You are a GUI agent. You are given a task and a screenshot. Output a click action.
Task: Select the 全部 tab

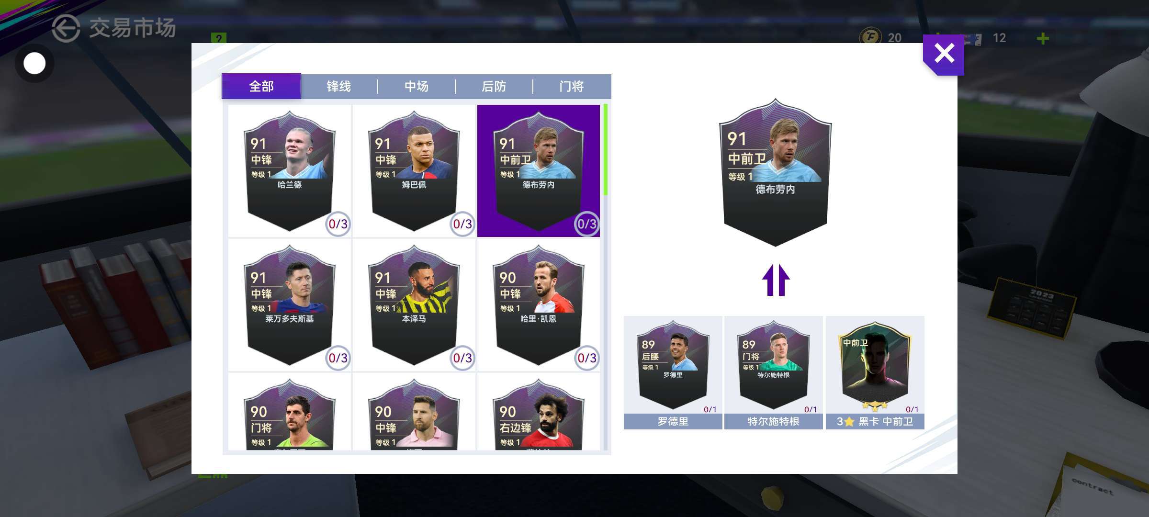click(x=261, y=86)
